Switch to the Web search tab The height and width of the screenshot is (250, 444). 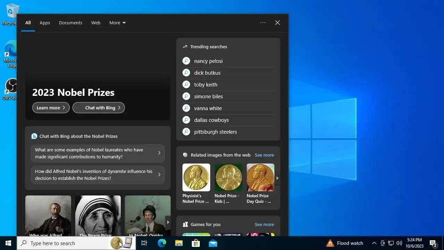pyautogui.click(x=96, y=23)
